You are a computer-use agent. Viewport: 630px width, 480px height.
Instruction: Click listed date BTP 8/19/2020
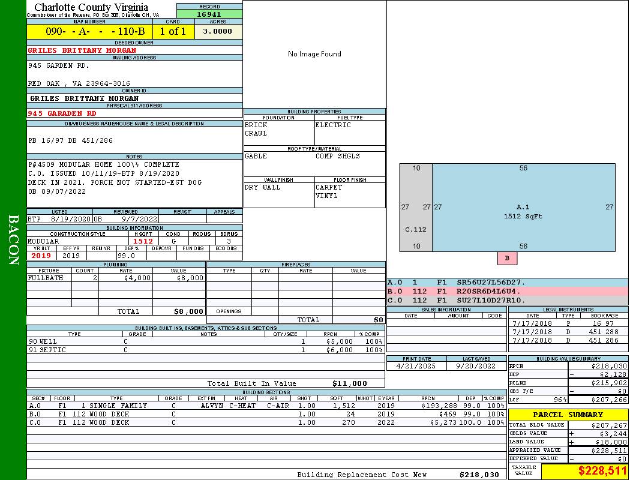pyautogui.click(x=59, y=220)
